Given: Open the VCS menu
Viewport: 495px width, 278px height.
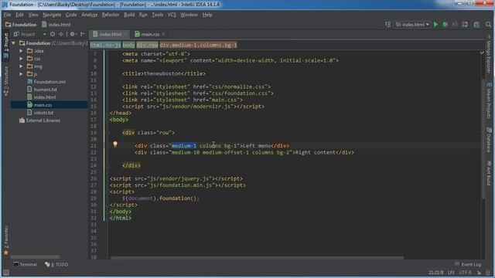Looking at the screenshot, I should click(172, 15).
